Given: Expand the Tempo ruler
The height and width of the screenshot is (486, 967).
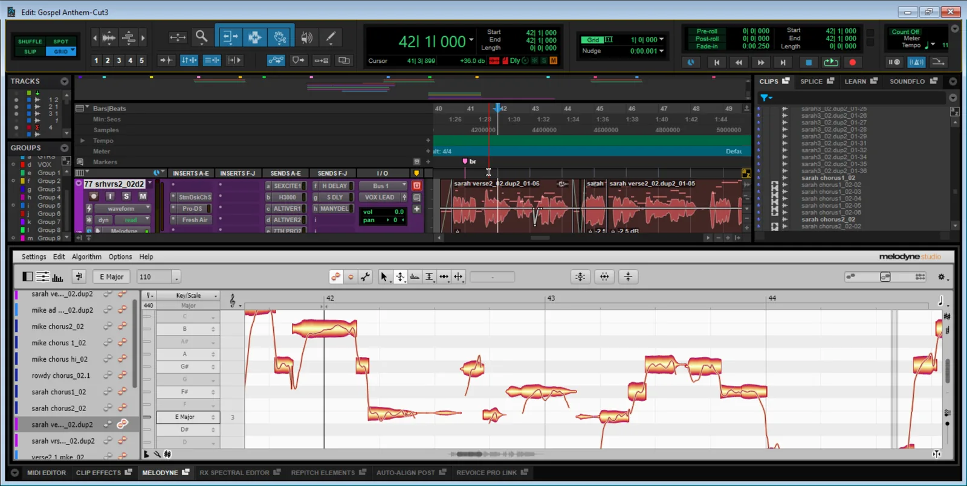Looking at the screenshot, I should click(83, 141).
